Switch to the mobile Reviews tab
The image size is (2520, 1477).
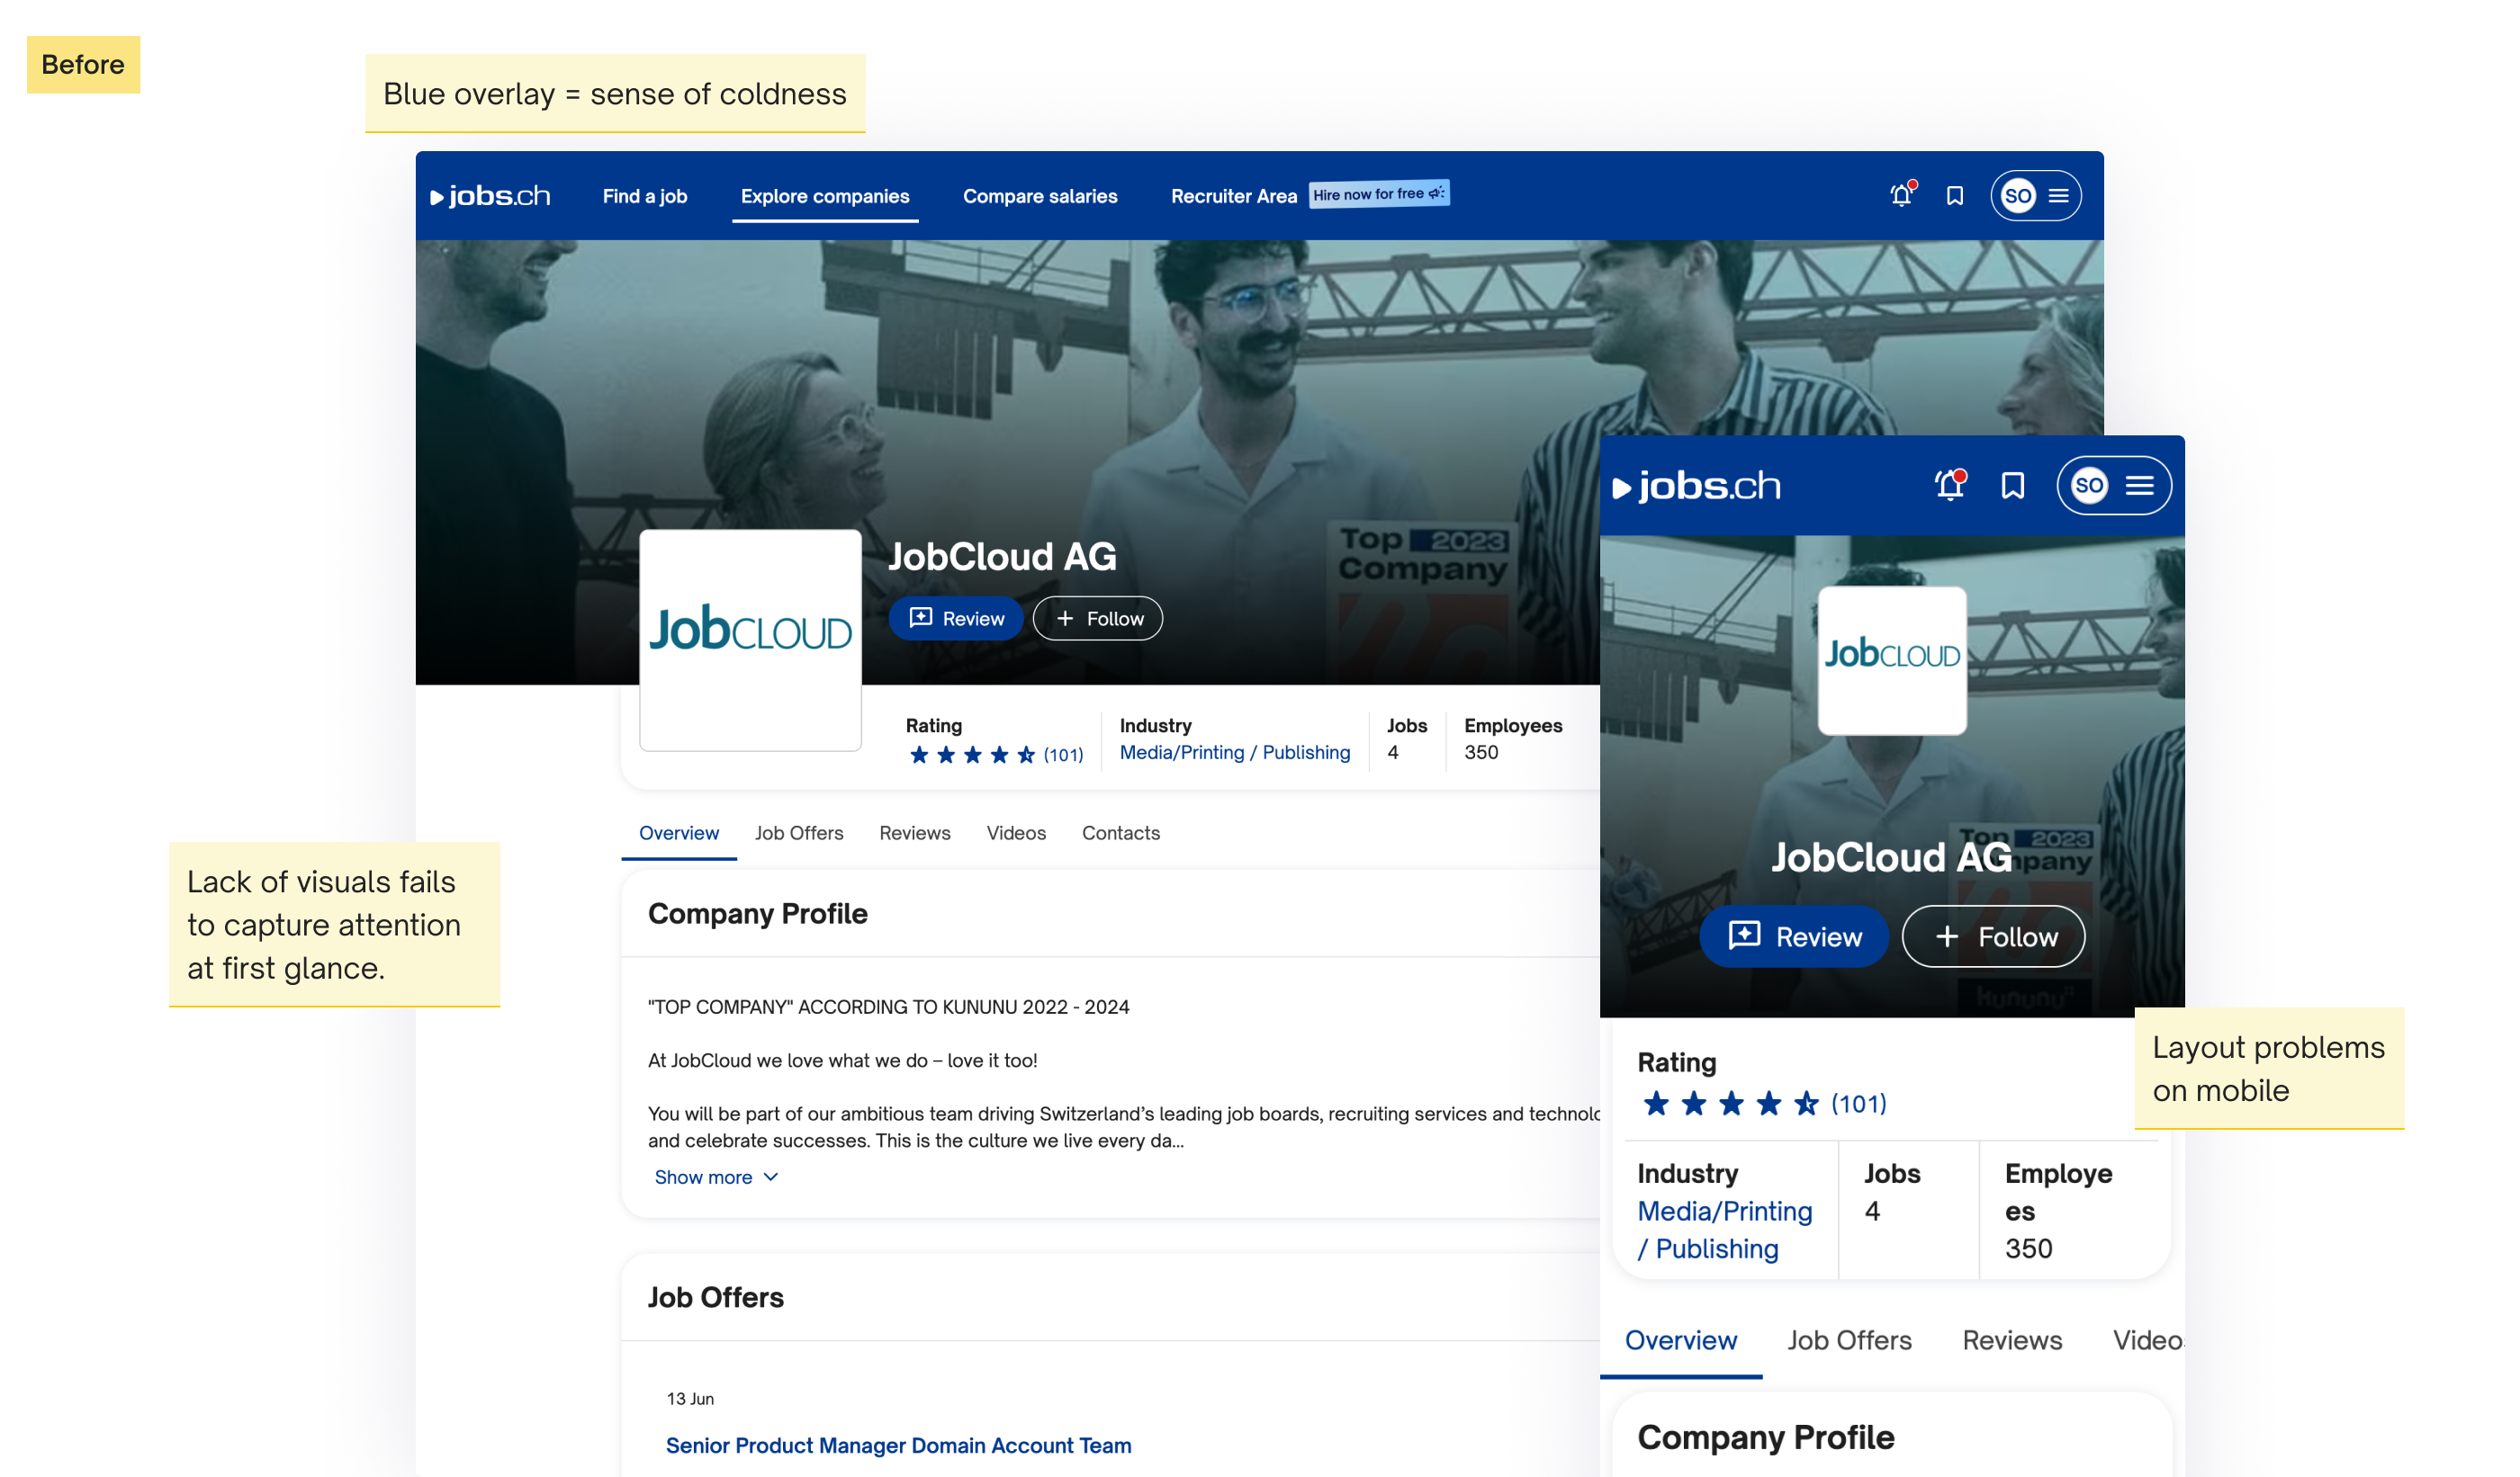[x=2012, y=1340]
